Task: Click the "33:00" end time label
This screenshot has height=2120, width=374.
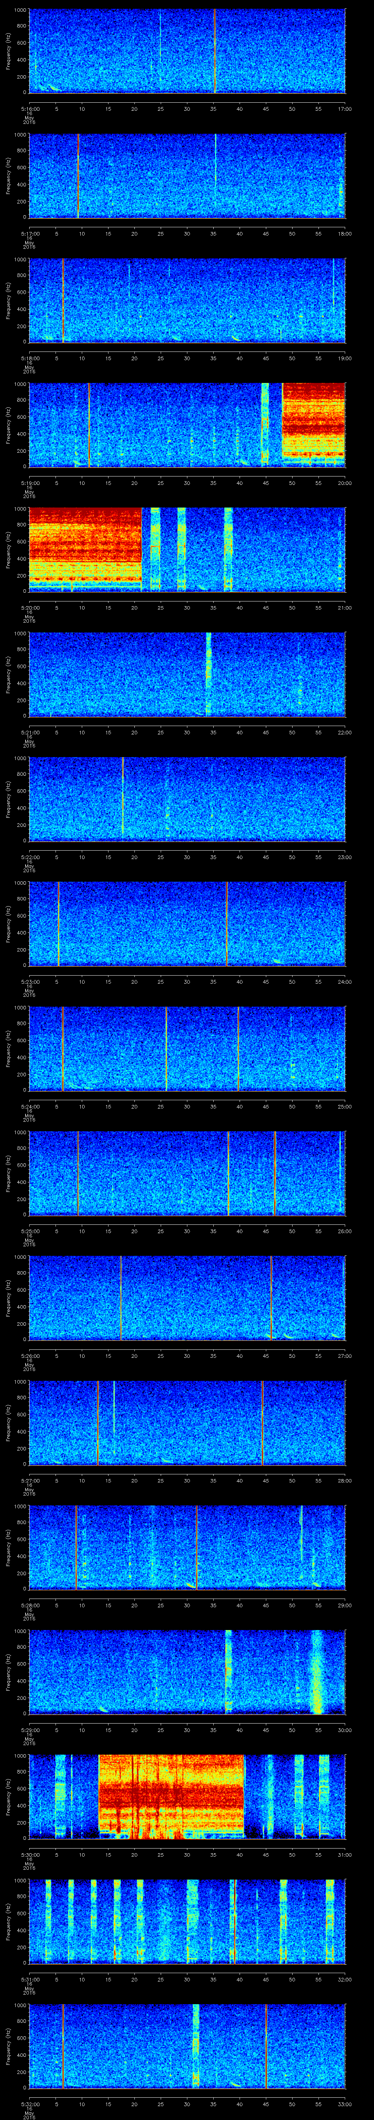Action: 344,2104
